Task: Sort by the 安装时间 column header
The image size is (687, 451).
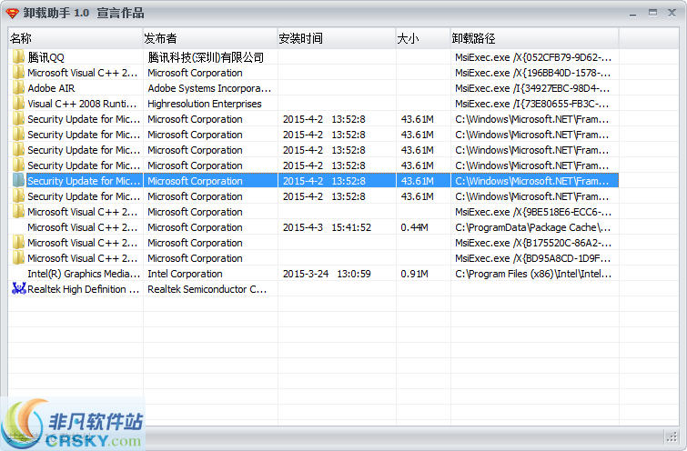Action: pyautogui.click(x=337, y=38)
